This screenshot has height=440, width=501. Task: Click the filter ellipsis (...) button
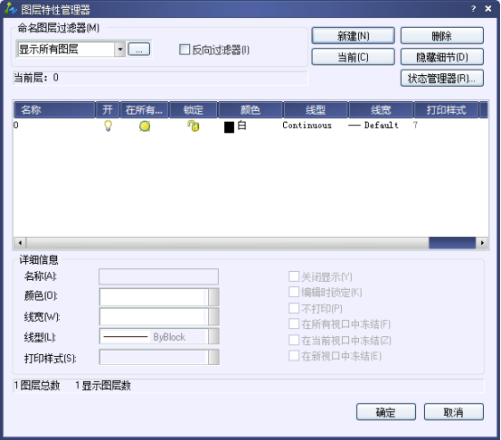[x=139, y=49]
